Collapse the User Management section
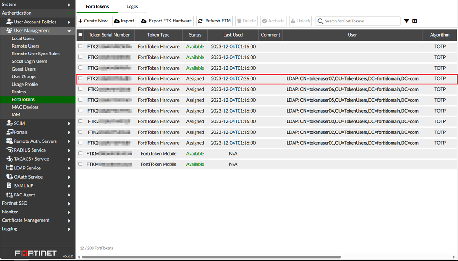This screenshot has width=458, height=261. click(69, 31)
